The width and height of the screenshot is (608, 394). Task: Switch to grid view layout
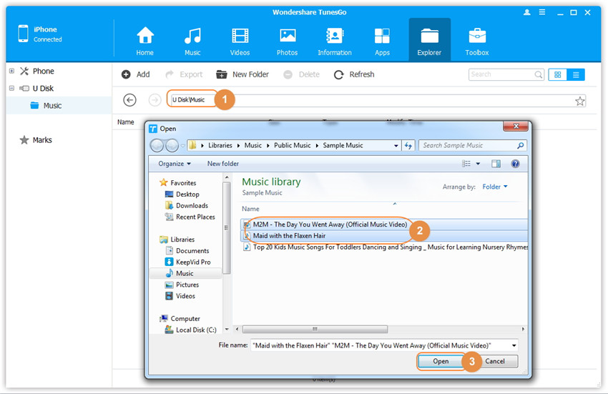tap(558, 74)
